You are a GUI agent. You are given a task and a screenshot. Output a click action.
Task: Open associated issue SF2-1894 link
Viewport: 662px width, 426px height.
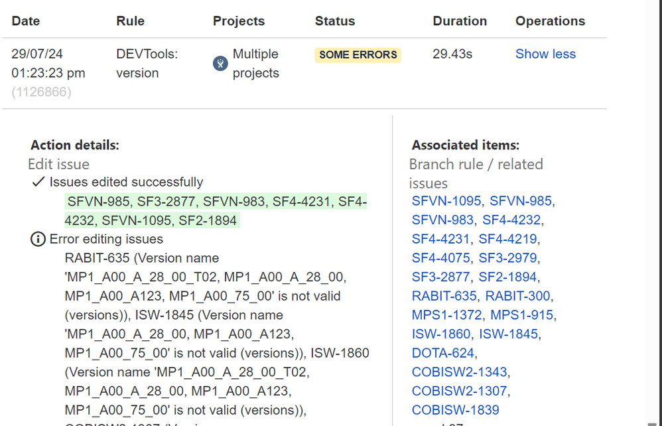tap(507, 277)
